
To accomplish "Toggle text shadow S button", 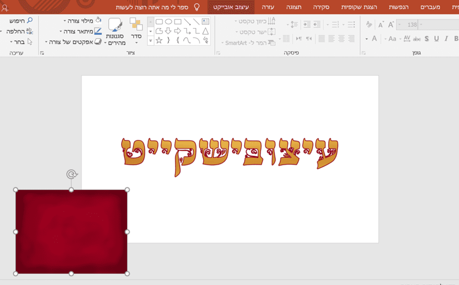I will (x=427, y=39).
